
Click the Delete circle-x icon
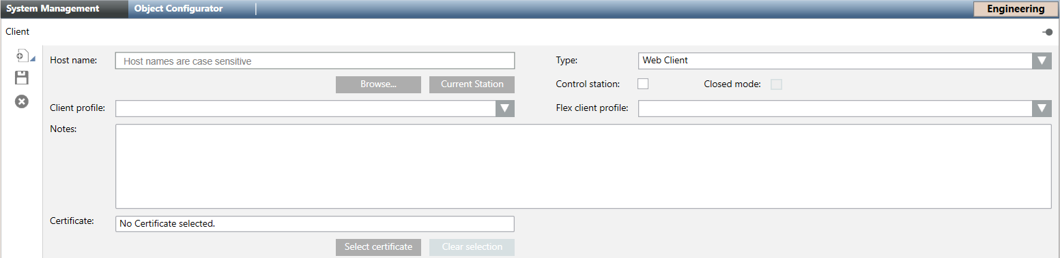(22, 101)
